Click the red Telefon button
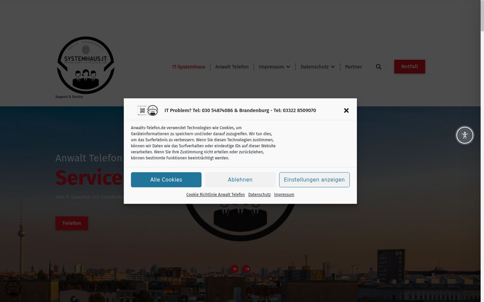Viewport: 484px width, 302px height. pyautogui.click(x=72, y=223)
